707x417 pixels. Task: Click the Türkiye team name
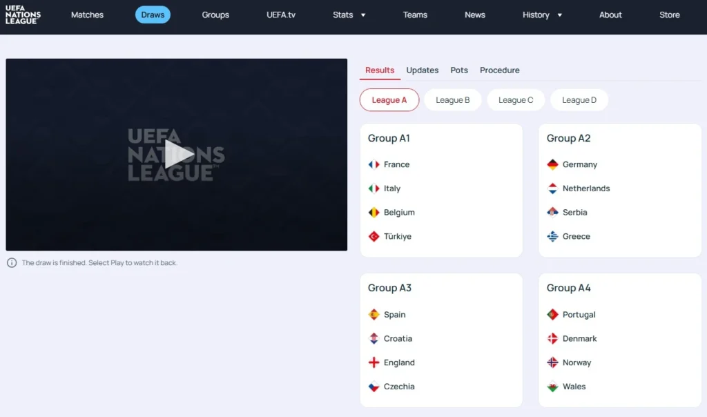tap(397, 236)
